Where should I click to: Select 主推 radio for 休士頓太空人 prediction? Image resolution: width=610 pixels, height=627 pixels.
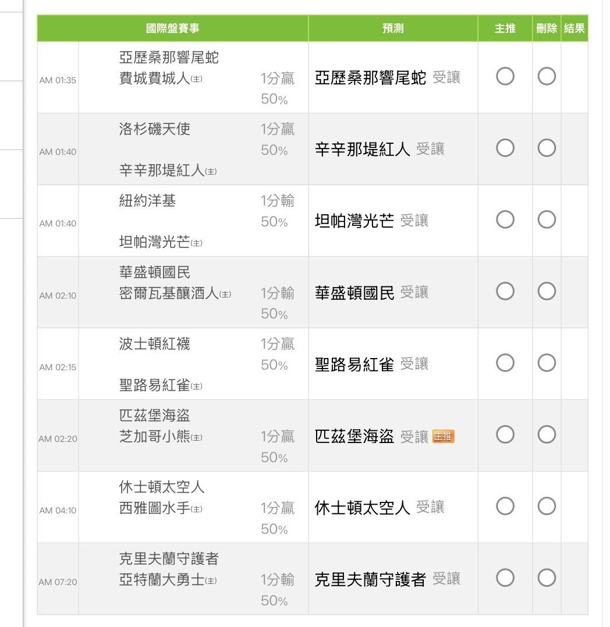point(505,507)
